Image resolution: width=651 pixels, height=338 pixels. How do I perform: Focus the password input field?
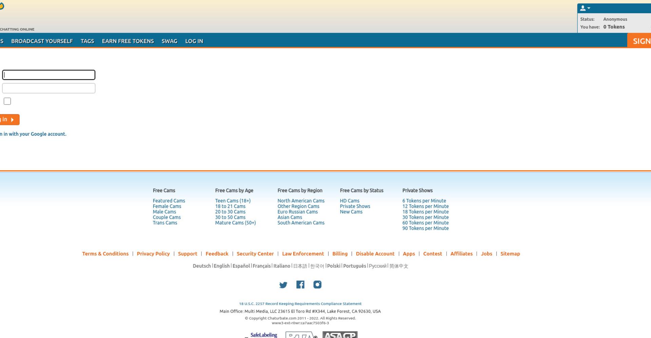click(49, 88)
